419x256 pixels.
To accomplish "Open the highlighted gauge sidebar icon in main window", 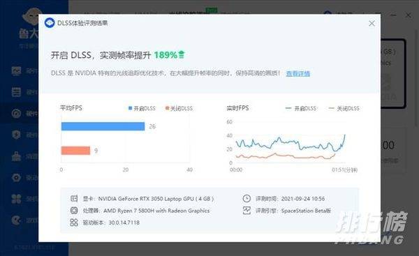I will tap(16, 114).
